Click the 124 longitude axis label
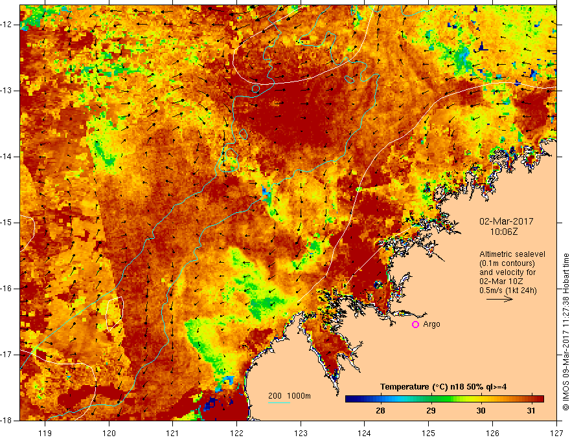This screenshot has width=570, height=440. pos(365,433)
